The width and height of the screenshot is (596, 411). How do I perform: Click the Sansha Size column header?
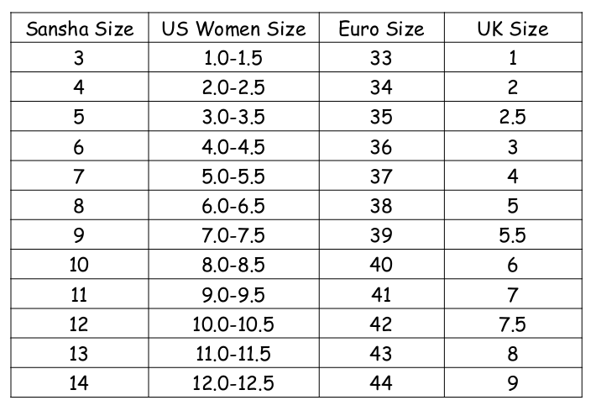pyautogui.click(x=80, y=28)
